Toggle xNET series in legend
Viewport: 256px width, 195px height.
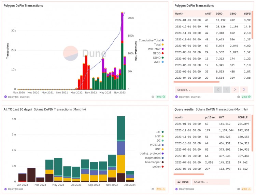point(158,62)
